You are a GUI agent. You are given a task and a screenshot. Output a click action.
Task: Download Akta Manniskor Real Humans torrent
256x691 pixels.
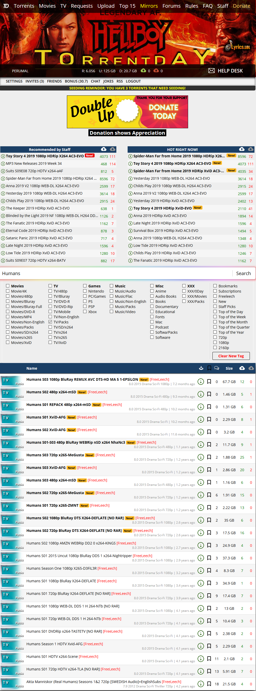pos(201,684)
